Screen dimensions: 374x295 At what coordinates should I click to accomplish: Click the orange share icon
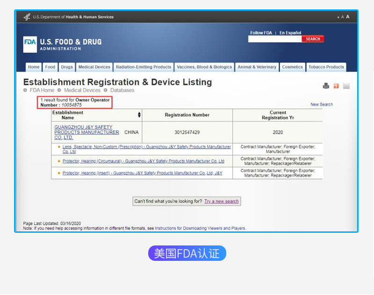click(x=336, y=86)
